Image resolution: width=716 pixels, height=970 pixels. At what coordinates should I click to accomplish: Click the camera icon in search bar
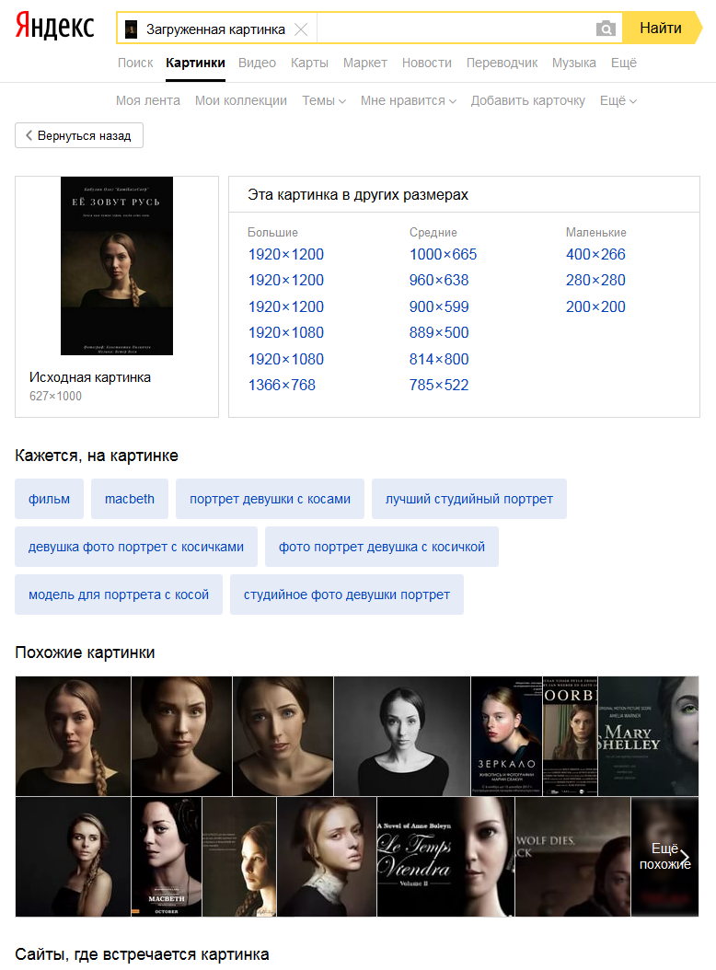coord(606,29)
